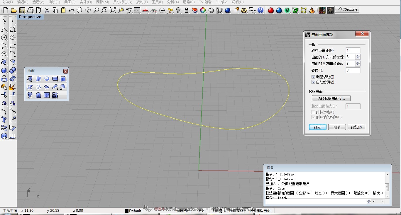Open a file using the folder icon
This screenshot has width=401, height=215.
(14, 11)
